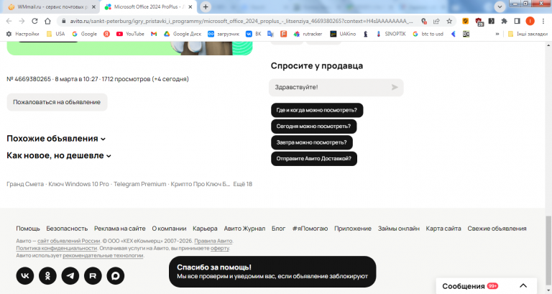Open the Rutube social icon in footer
The width and height of the screenshot is (552, 294).
point(93,276)
